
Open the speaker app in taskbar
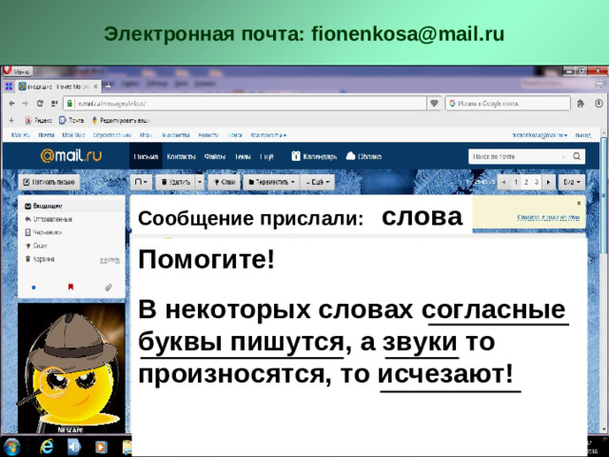74,447
